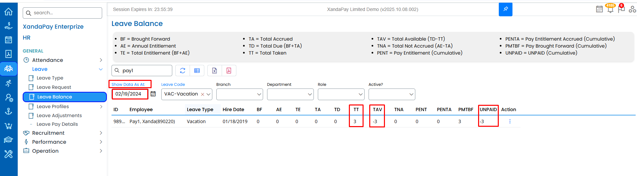Open the date picker calendar icon
The height and width of the screenshot is (176, 637).
[153, 94]
